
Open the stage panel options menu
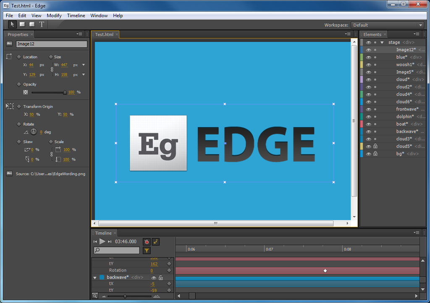coord(348,34)
